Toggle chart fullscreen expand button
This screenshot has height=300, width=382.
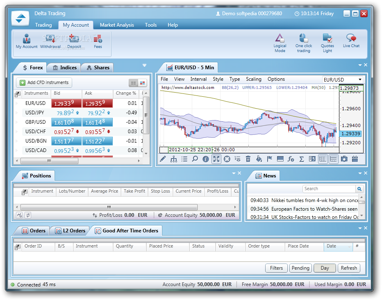click(x=216, y=159)
